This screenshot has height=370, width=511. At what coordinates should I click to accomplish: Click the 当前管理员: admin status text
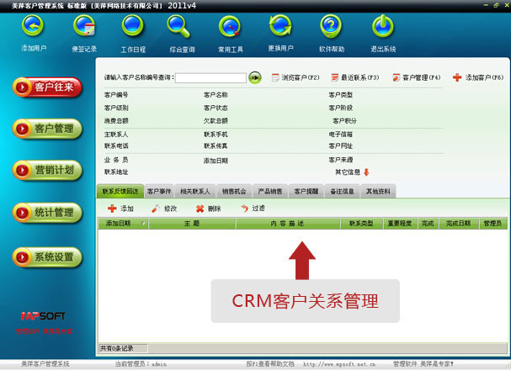pos(141,364)
